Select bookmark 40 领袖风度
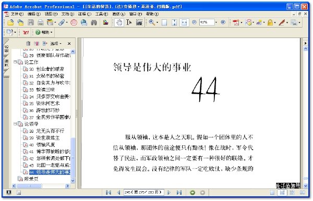The height and width of the screenshot is (201, 313). coord(42,144)
